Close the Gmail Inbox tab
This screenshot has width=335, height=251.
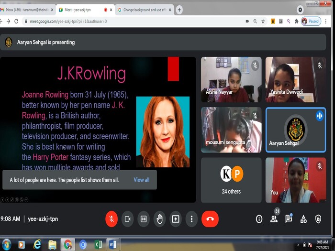(52, 10)
